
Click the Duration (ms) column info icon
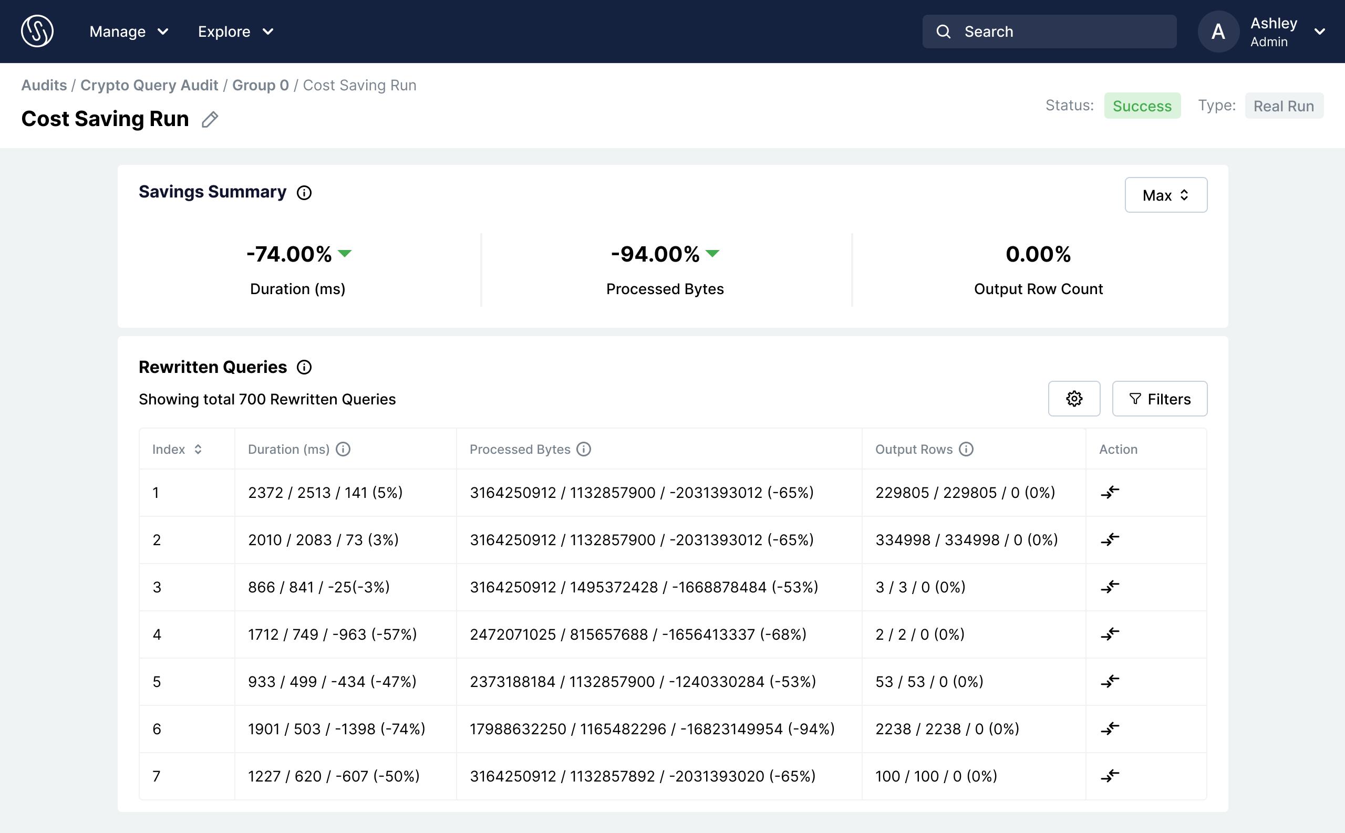(x=343, y=450)
